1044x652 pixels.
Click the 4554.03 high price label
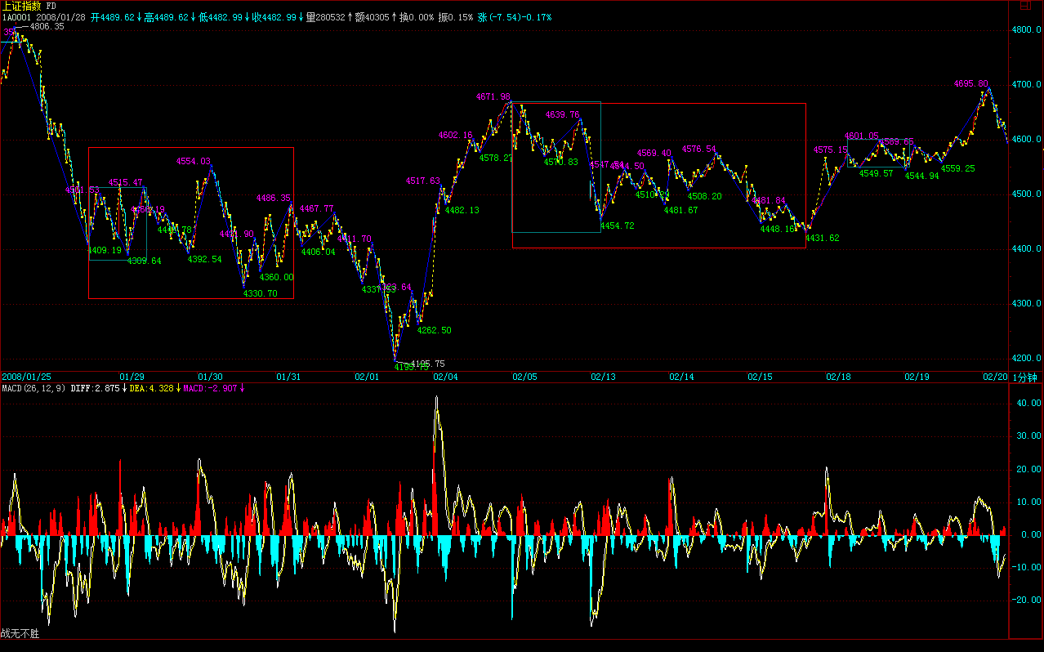coord(194,162)
